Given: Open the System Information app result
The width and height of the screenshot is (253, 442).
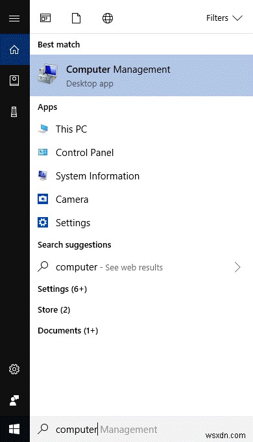Looking at the screenshot, I should click(141, 176).
